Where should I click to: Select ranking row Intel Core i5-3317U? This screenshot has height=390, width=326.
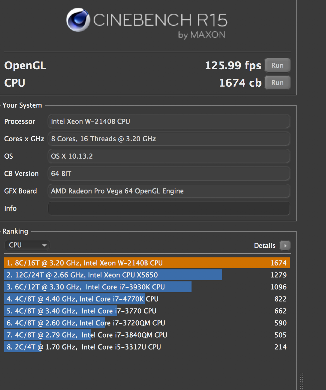[x=147, y=347]
